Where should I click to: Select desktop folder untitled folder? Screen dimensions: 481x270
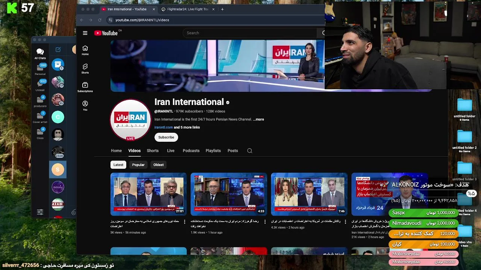click(464, 109)
